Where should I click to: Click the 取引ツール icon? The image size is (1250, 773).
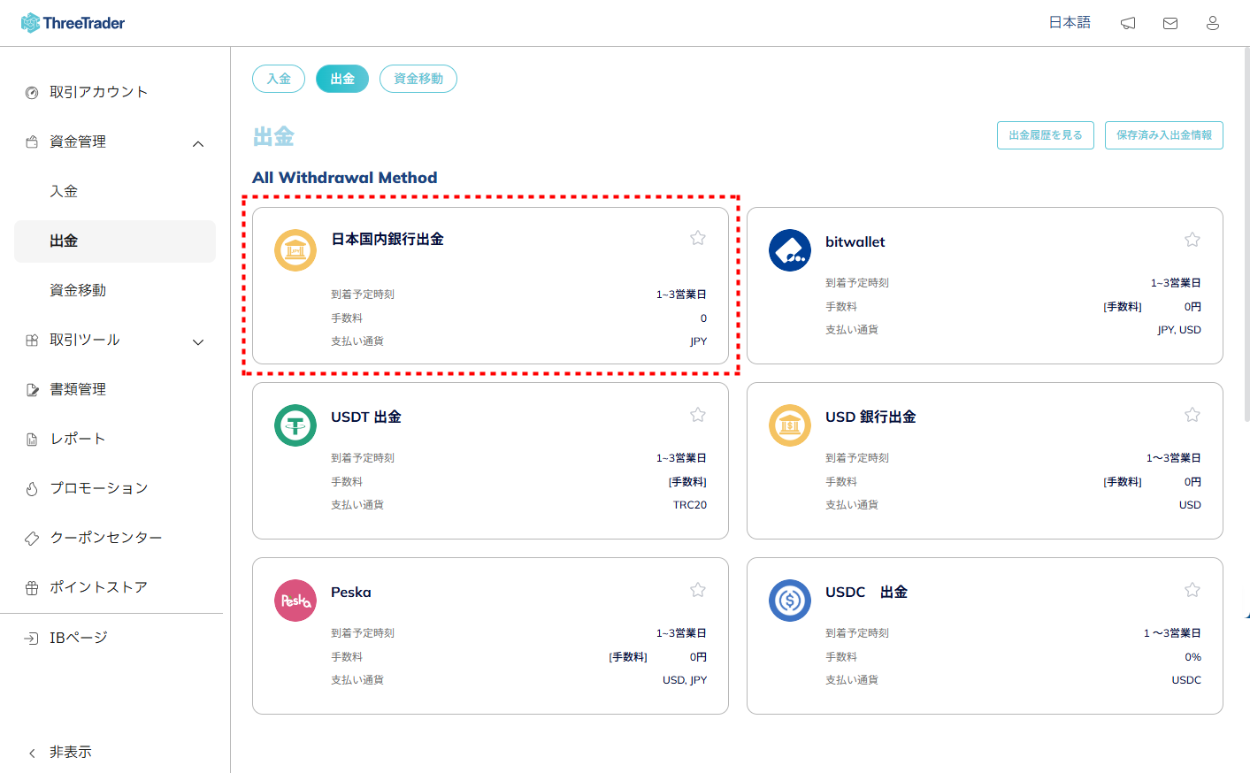tap(32, 340)
